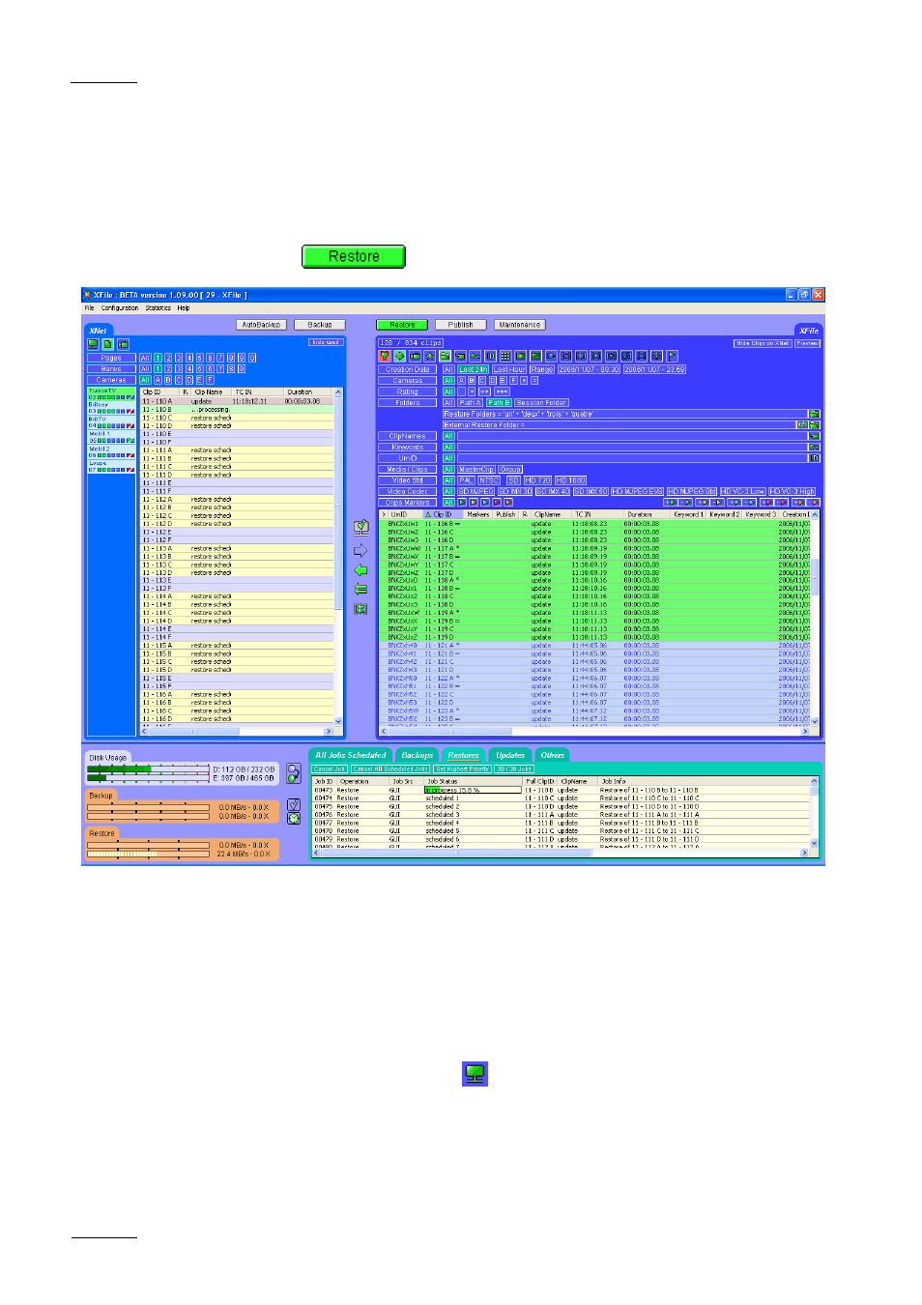This screenshot has width=922, height=1305.
Task: Toggle Banks filter number 1
Action: (158, 369)
